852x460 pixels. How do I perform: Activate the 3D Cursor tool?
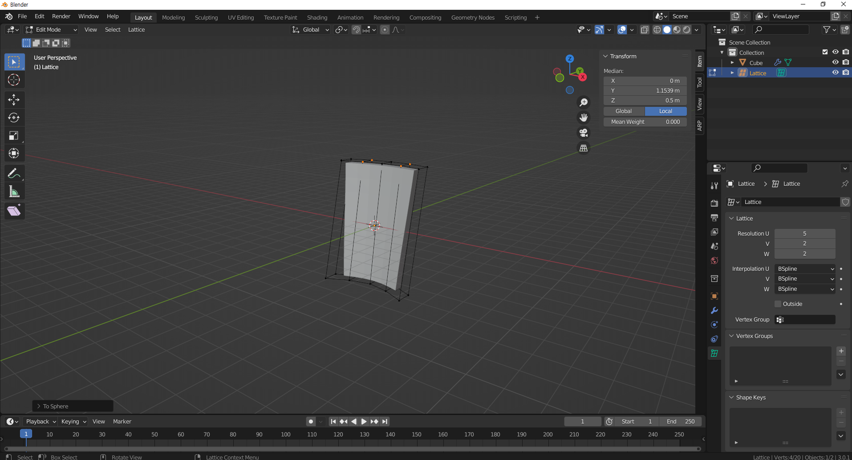[14, 80]
